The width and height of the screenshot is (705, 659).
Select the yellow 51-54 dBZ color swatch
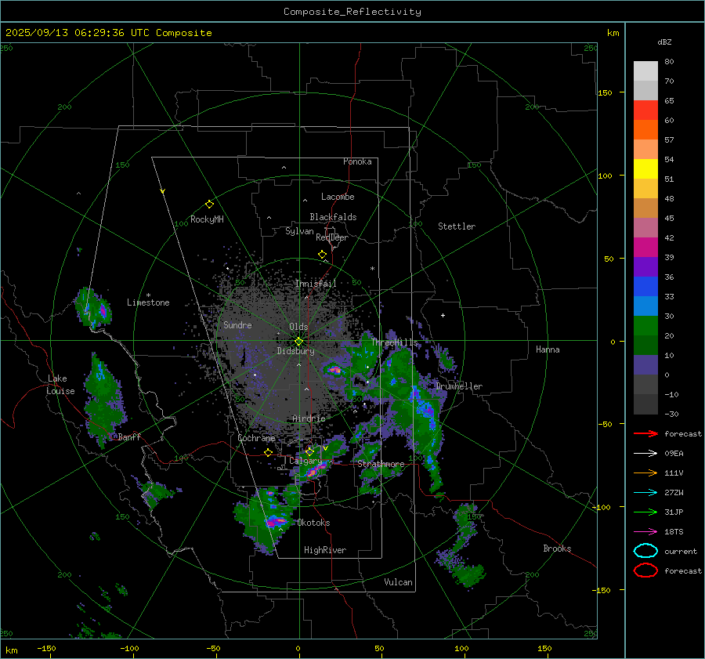click(x=645, y=169)
